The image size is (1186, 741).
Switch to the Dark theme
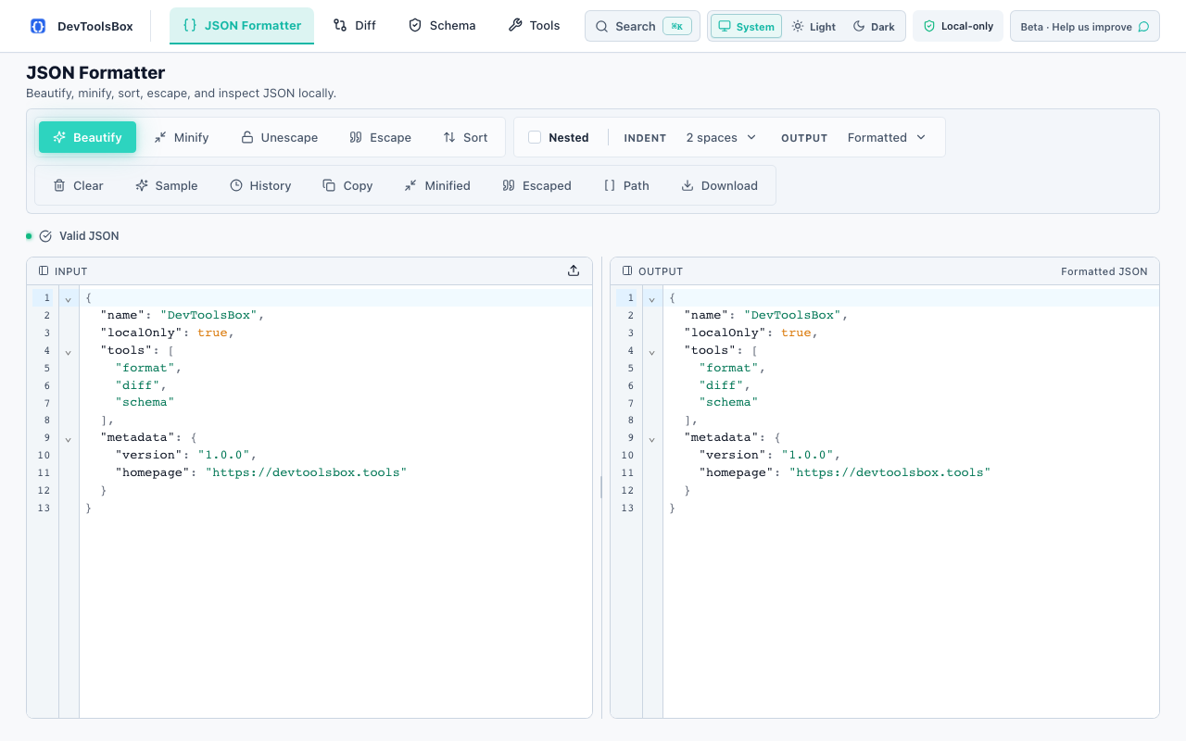tap(874, 26)
